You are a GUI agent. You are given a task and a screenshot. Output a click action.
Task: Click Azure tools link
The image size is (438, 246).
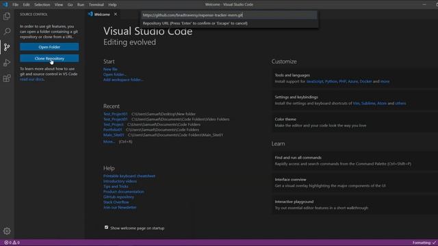353,81
